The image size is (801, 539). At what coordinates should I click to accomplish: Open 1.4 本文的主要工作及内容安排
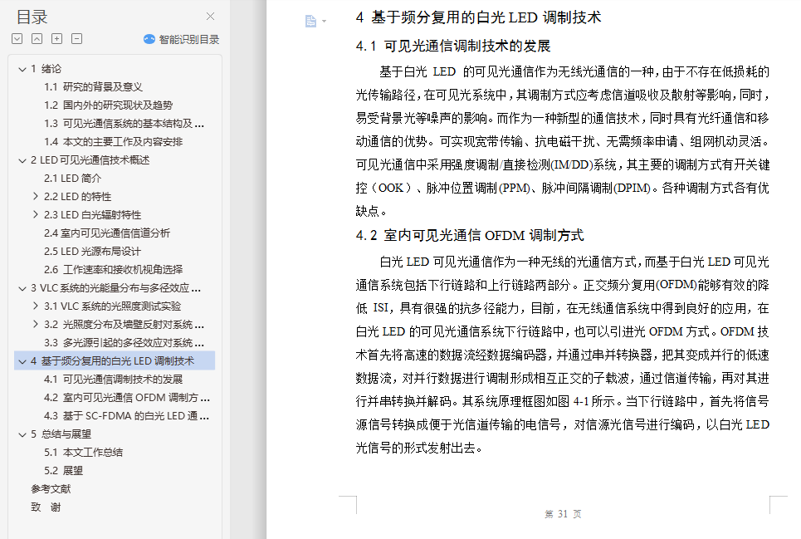(x=113, y=141)
